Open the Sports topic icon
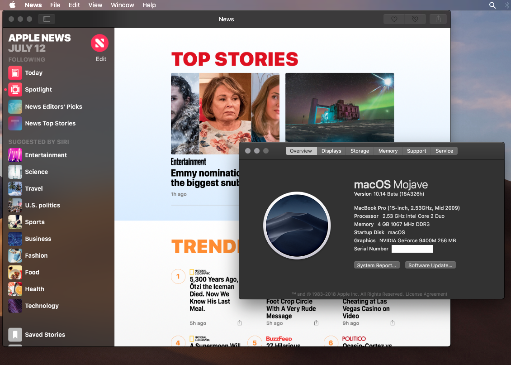 (x=15, y=222)
